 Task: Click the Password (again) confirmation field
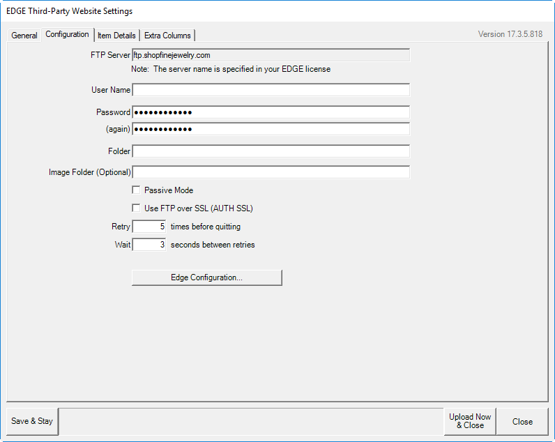(x=271, y=129)
